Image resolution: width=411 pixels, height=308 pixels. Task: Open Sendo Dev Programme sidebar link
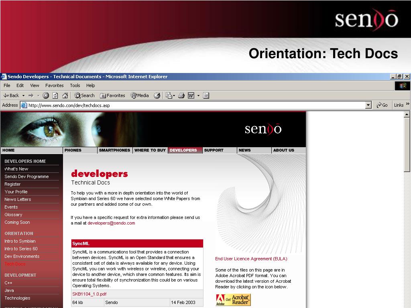[x=26, y=176]
